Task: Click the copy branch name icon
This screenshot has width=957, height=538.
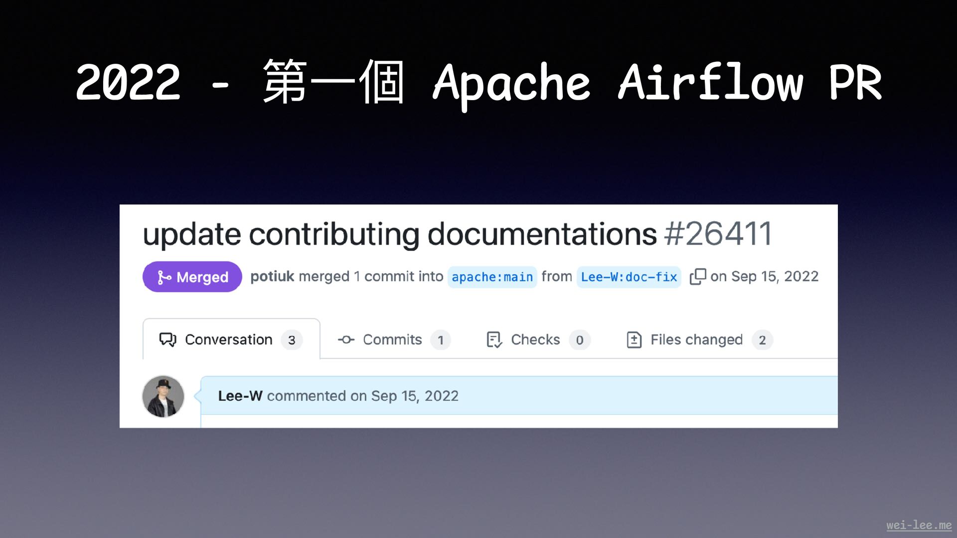Action: [697, 276]
